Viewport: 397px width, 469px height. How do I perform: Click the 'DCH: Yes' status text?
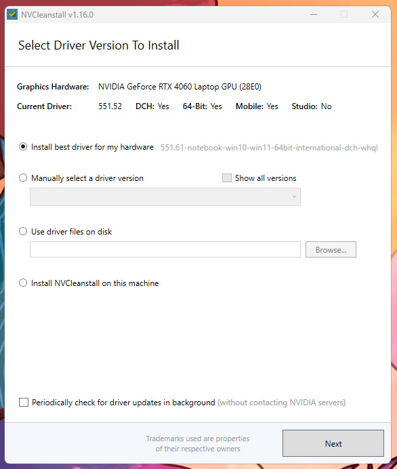point(152,106)
